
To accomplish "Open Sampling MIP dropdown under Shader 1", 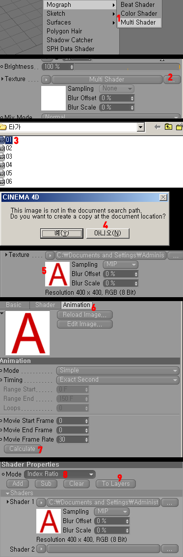I will click(111, 511).
